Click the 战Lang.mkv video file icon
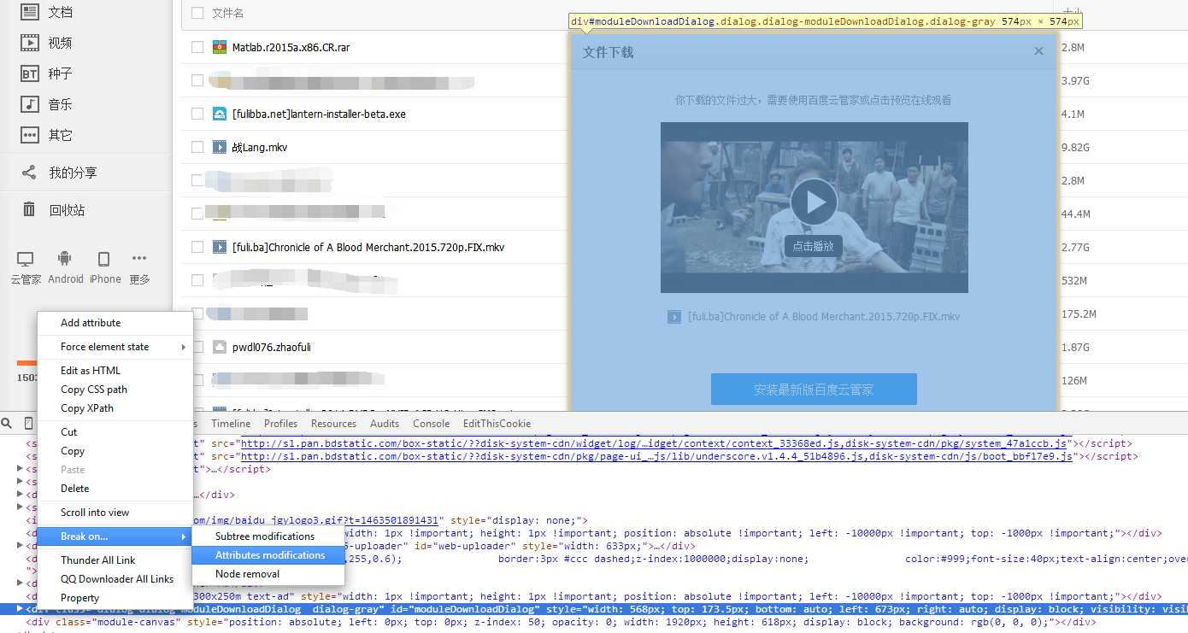Viewport: 1188px width, 633px height. [x=220, y=147]
